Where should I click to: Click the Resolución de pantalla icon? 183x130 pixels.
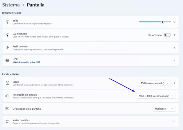(7, 96)
